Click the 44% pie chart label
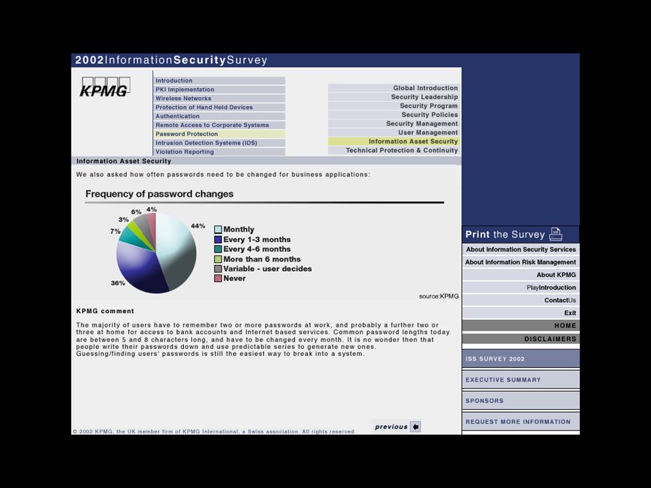This screenshot has width=651, height=488. [x=198, y=226]
